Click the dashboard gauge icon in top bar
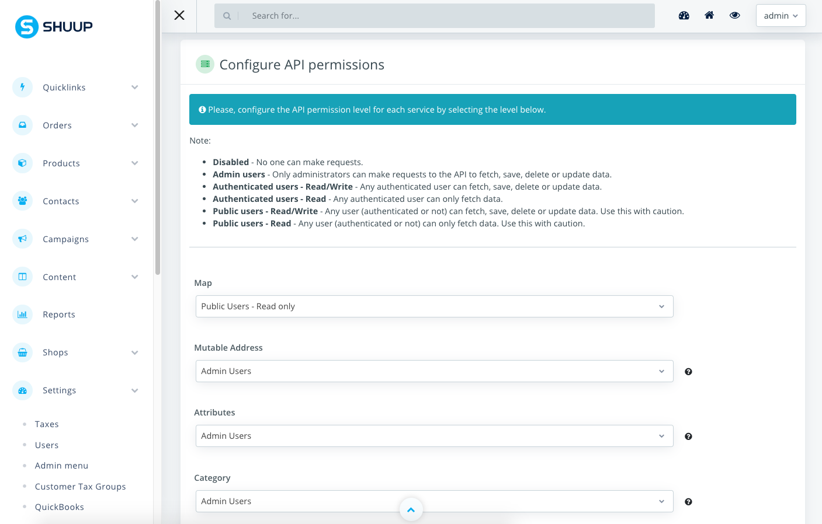Viewport: 822px width, 524px height. pyautogui.click(x=684, y=16)
